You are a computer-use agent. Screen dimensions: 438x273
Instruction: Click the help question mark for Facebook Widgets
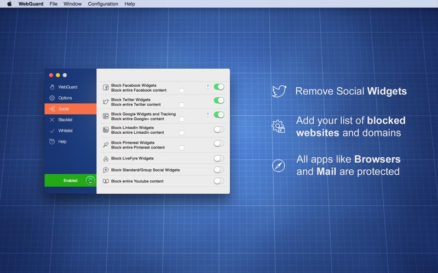(x=208, y=86)
